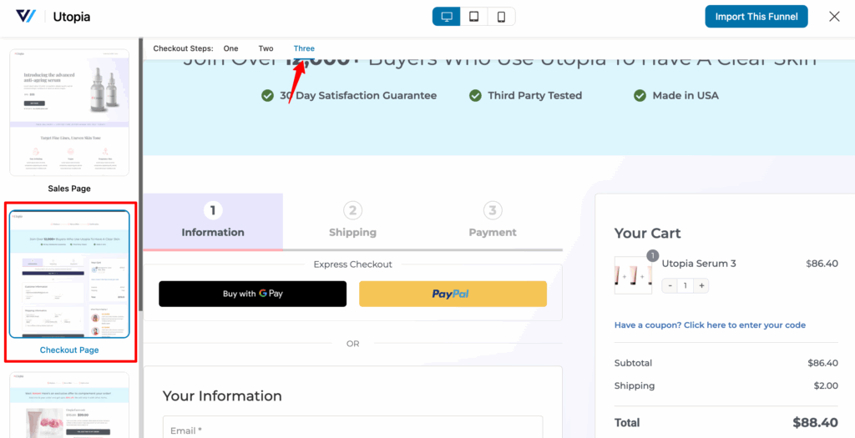Click the cart quantity value field
Screen dimensions: 855x438
pos(686,285)
